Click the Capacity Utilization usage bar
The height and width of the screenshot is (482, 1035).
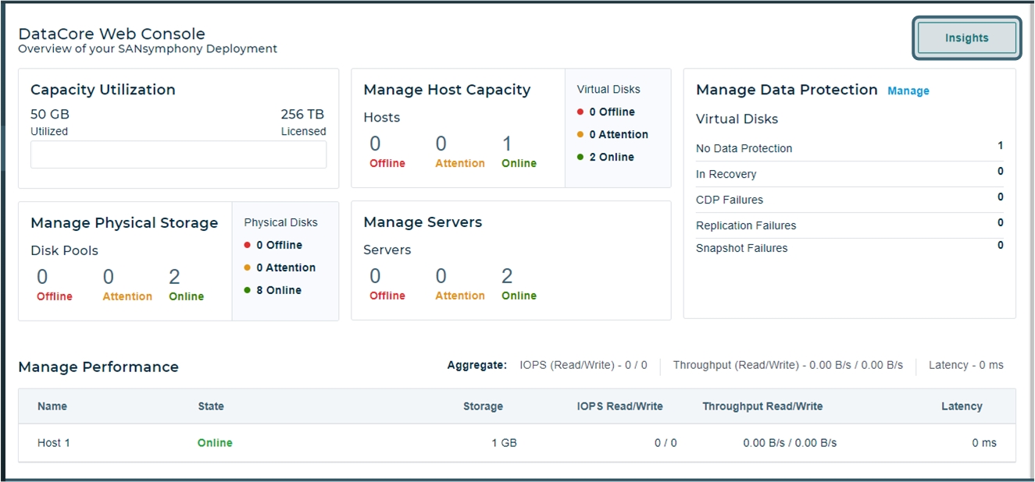coord(178,154)
